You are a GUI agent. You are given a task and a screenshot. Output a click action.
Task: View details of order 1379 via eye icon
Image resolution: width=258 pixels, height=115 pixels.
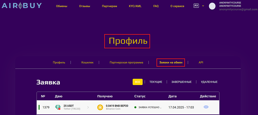point(206,107)
